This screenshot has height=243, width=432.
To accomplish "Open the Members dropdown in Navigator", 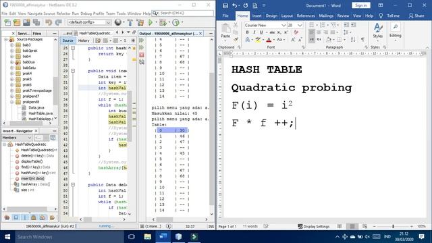I will [x=29, y=138].
